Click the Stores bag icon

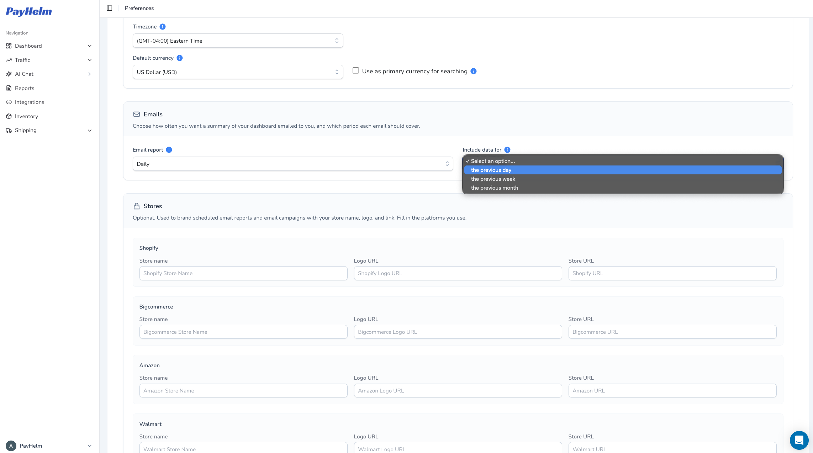[137, 206]
